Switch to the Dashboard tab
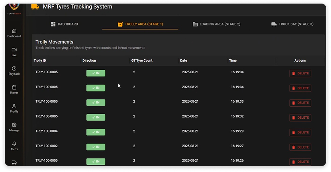331x172 pixels. coord(64,24)
